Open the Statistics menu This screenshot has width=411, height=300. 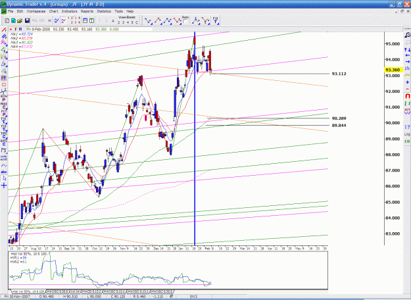point(104,11)
